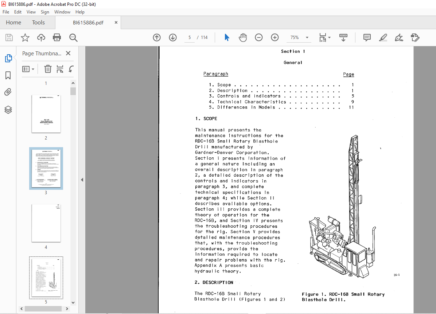Select page 4 thumbnail

click(x=46, y=223)
